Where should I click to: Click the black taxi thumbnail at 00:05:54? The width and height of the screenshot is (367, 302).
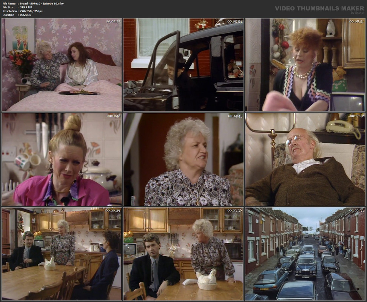pos(183,65)
